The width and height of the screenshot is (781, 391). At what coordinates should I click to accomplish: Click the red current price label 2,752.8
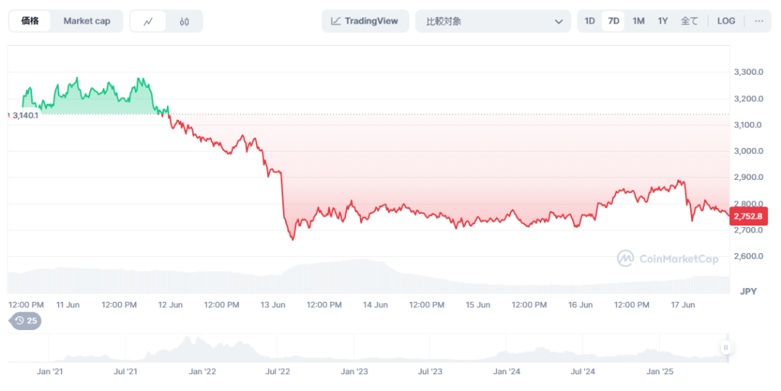(747, 216)
